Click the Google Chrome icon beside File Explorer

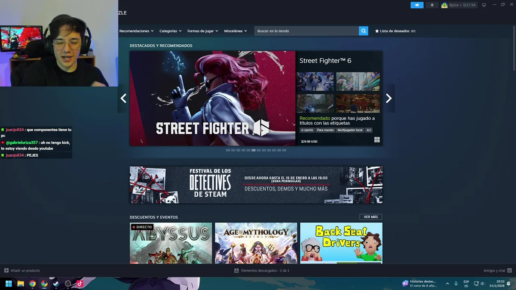point(32,284)
